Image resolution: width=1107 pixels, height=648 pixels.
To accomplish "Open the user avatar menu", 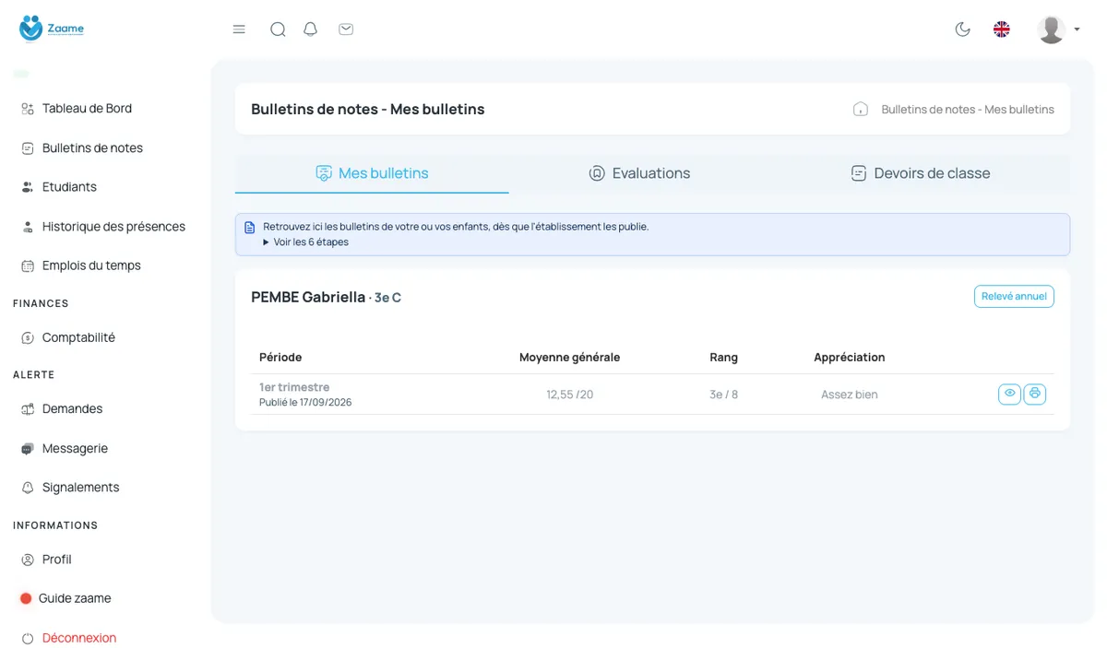I will point(1052,29).
